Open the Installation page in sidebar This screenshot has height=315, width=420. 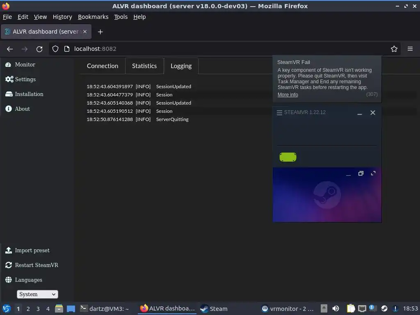[x=24, y=94]
